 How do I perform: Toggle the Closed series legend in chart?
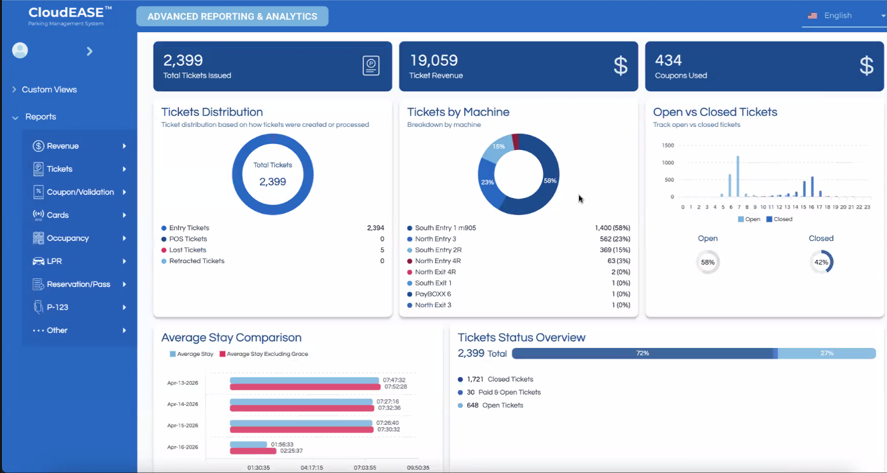click(x=778, y=219)
